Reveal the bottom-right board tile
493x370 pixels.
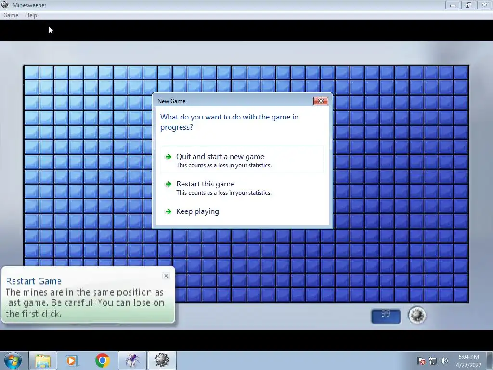(x=461, y=295)
